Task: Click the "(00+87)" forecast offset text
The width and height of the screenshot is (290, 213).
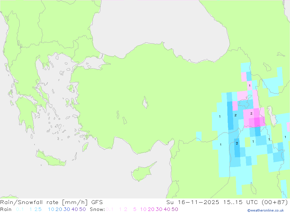Action: tap(275, 202)
